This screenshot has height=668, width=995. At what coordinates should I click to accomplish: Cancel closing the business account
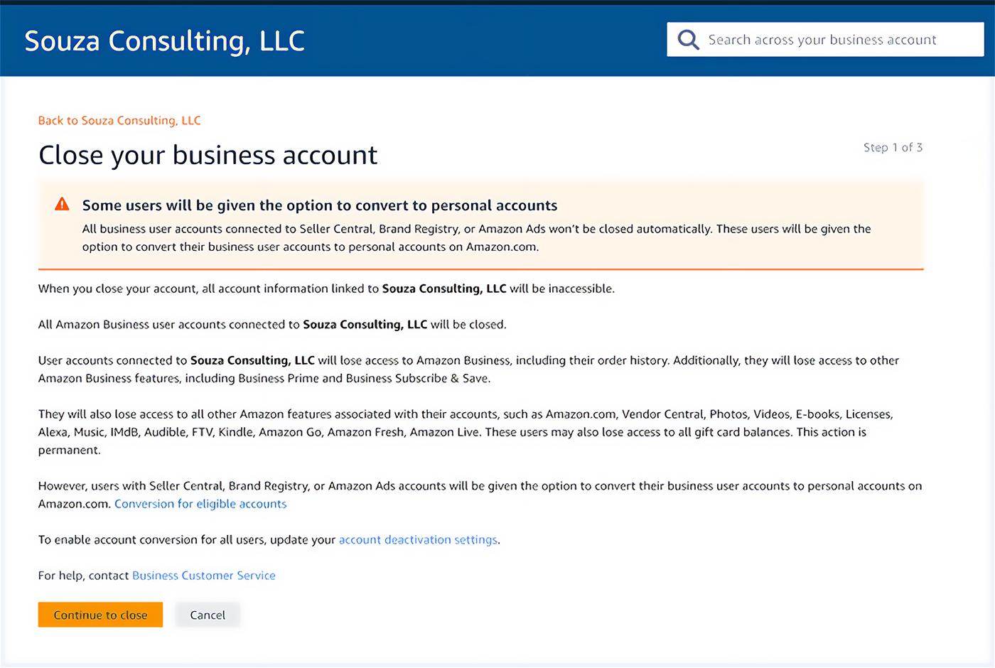[208, 615]
